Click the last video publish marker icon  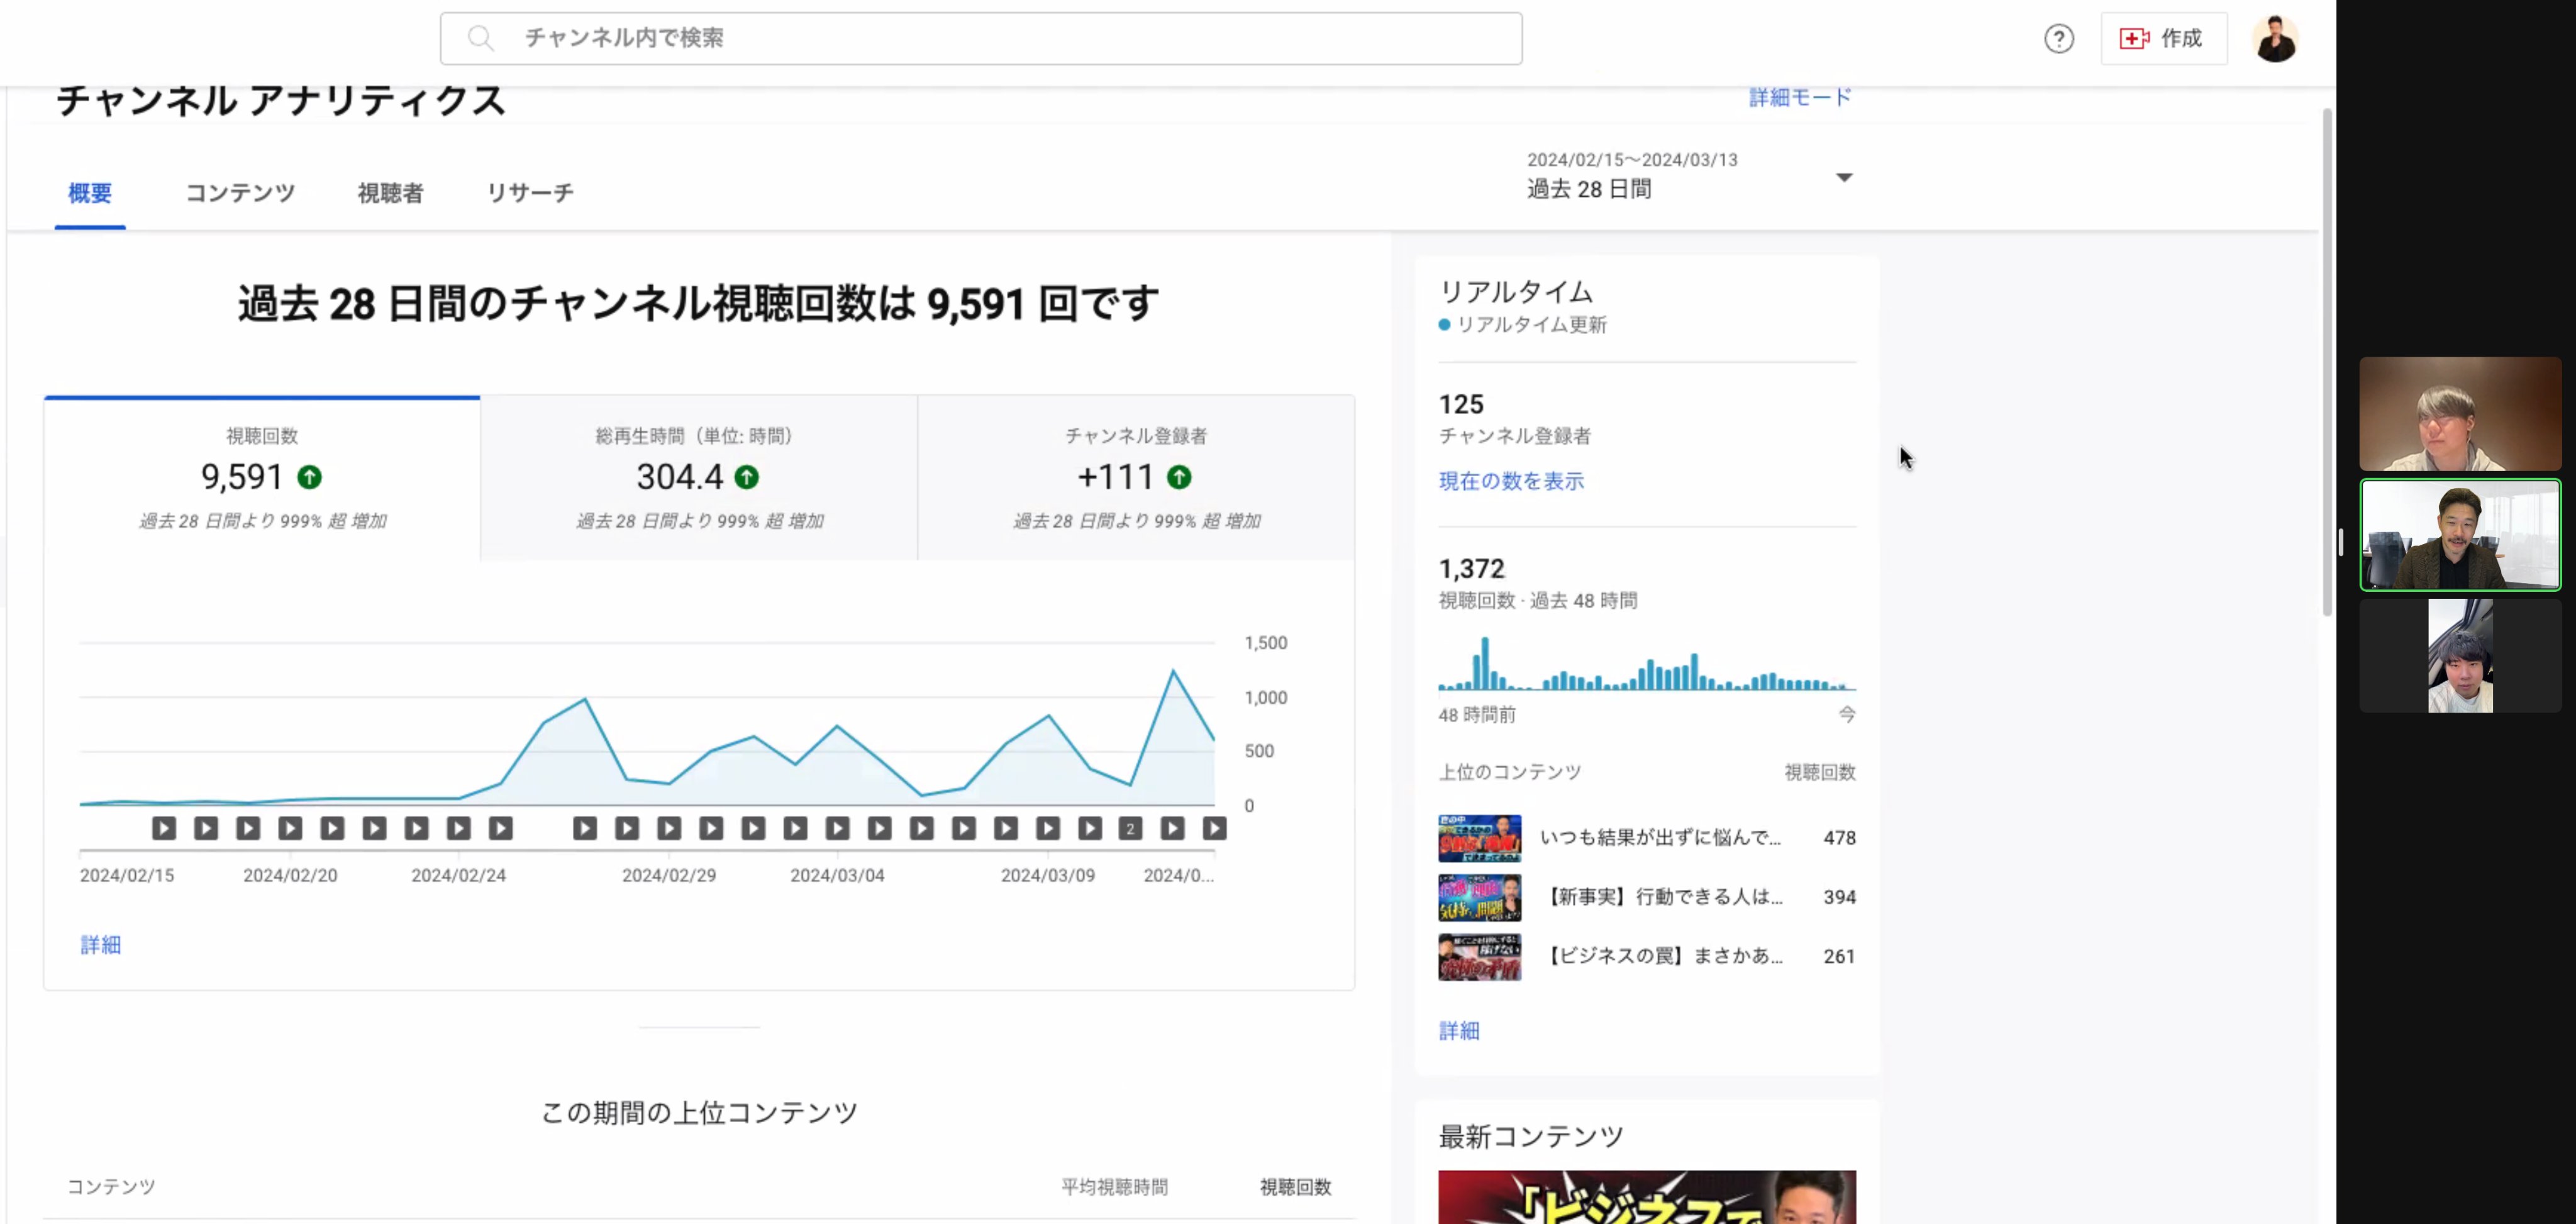point(1214,828)
